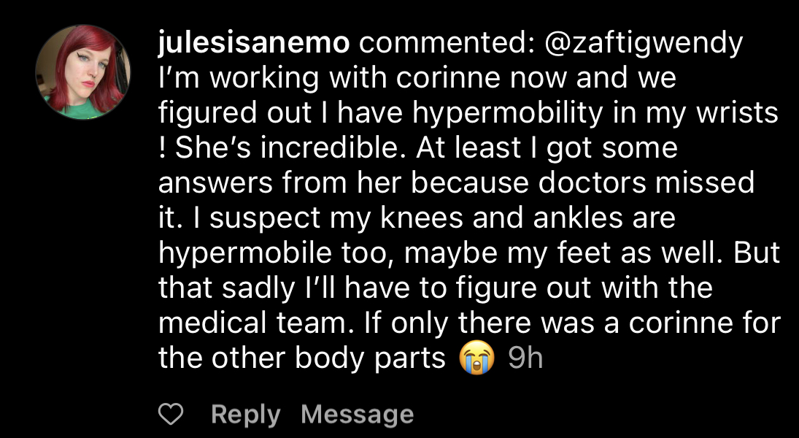The height and width of the screenshot is (438, 799).
Task: Reply to julesisanemo's comment
Action: [x=245, y=415]
